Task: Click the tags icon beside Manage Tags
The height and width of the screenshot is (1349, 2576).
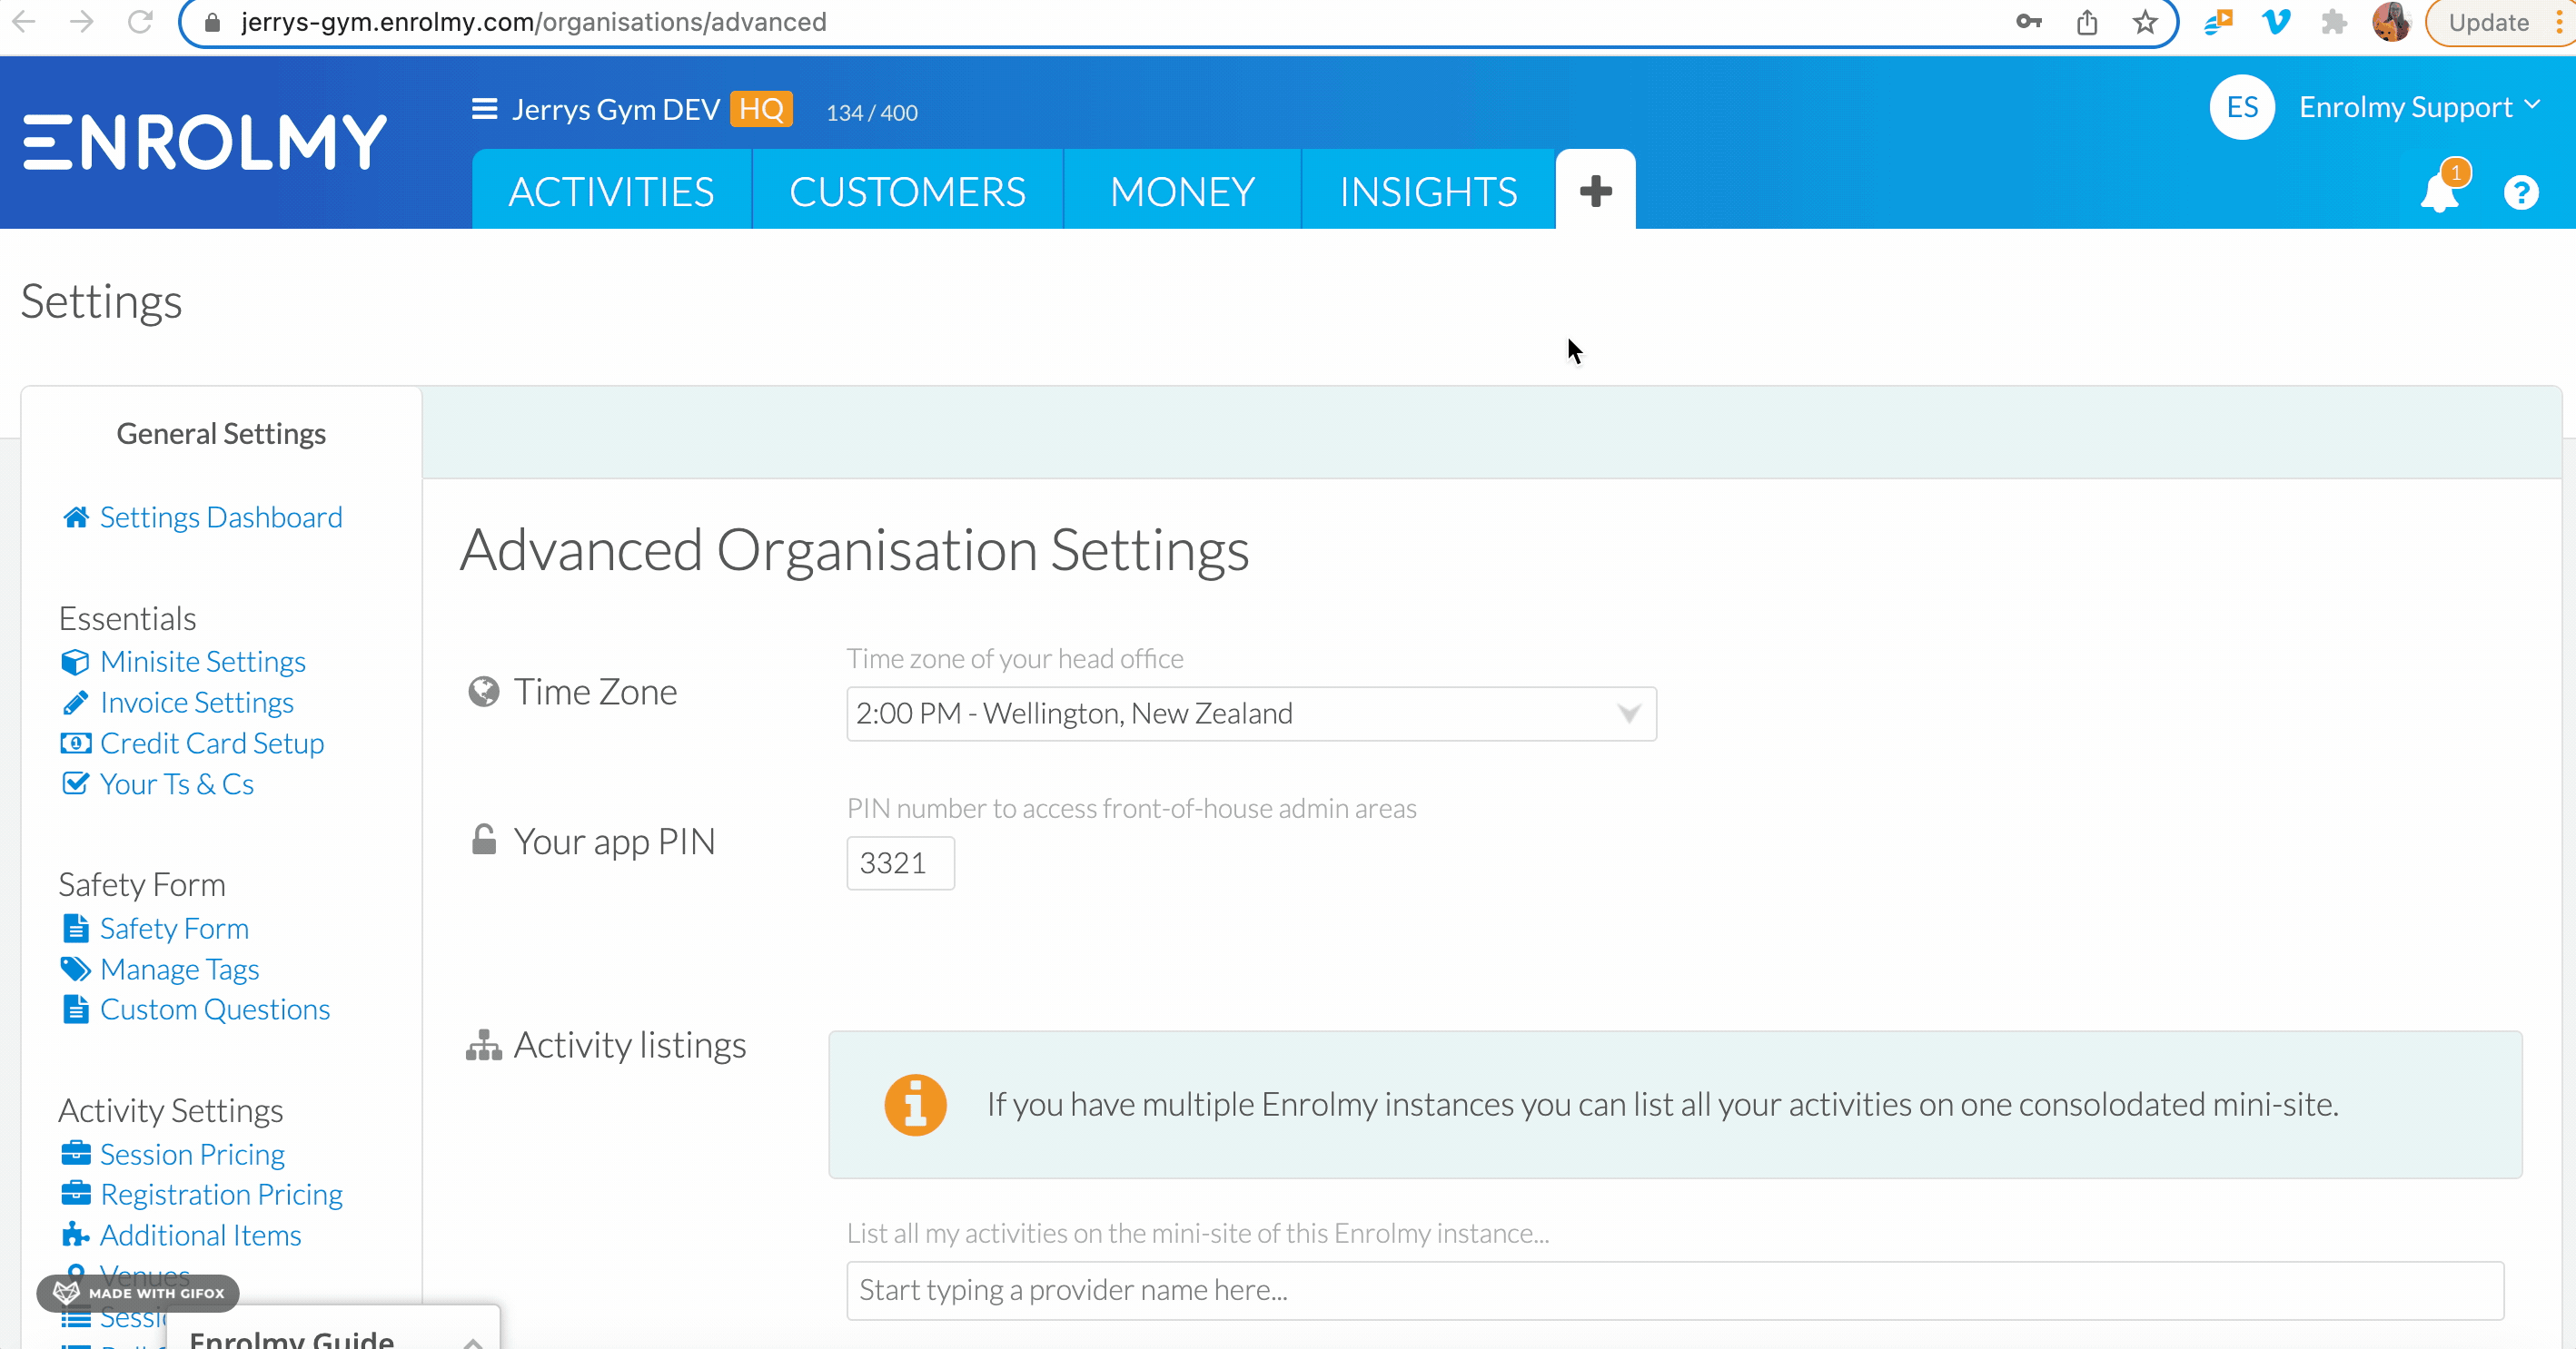Action: (75, 969)
